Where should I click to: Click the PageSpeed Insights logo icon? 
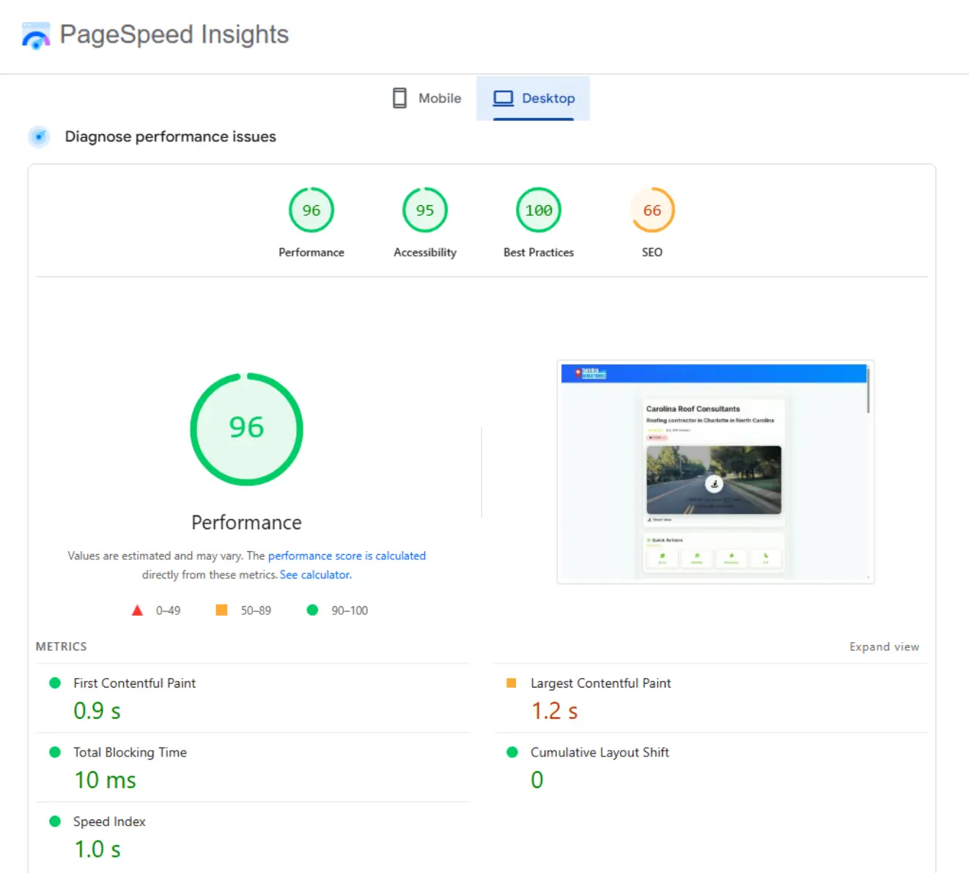pyautogui.click(x=35, y=34)
